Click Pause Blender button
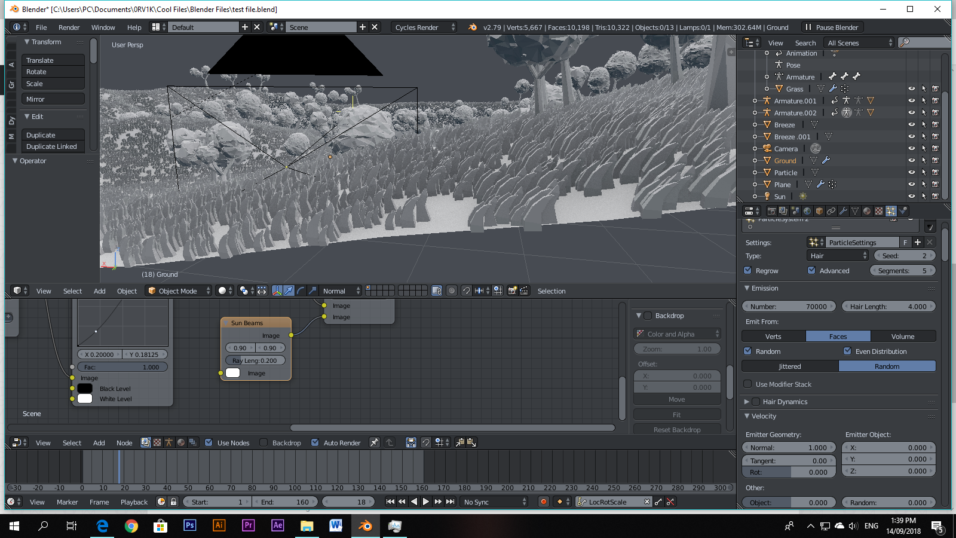This screenshot has width=956, height=538. point(831,27)
